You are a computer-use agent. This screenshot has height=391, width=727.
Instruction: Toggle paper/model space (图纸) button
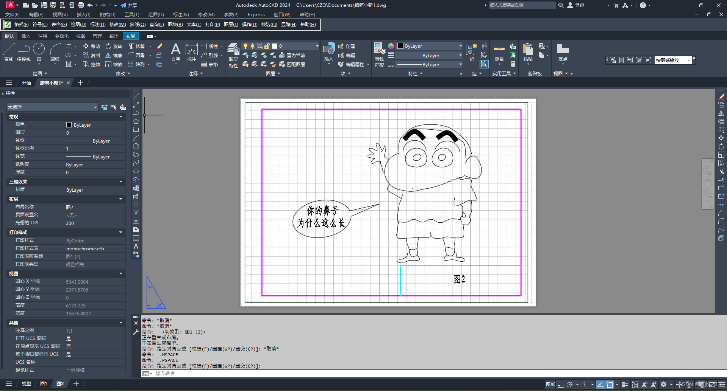tap(550, 385)
